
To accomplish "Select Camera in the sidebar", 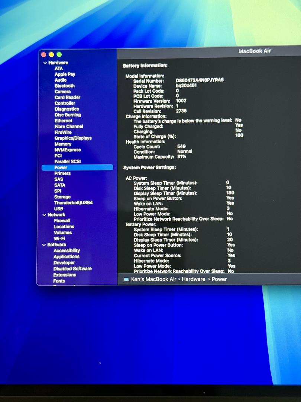I will tap(62, 92).
